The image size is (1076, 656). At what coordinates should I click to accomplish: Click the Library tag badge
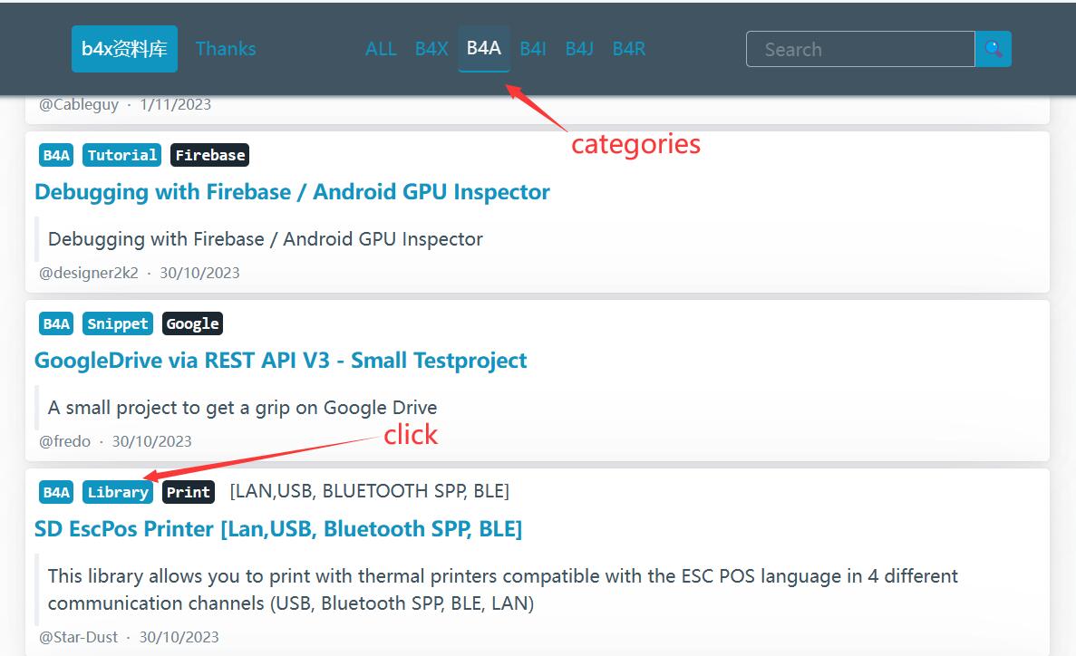coord(118,492)
